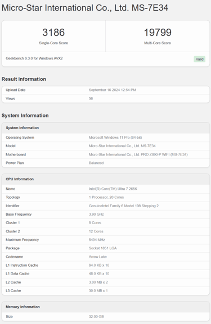Click the System Information table header
The height and width of the screenshot is (324, 211).
23,128
